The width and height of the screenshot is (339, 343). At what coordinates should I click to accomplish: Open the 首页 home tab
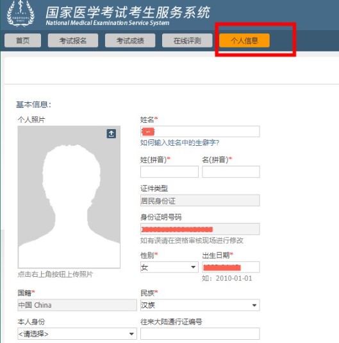[x=22, y=40]
